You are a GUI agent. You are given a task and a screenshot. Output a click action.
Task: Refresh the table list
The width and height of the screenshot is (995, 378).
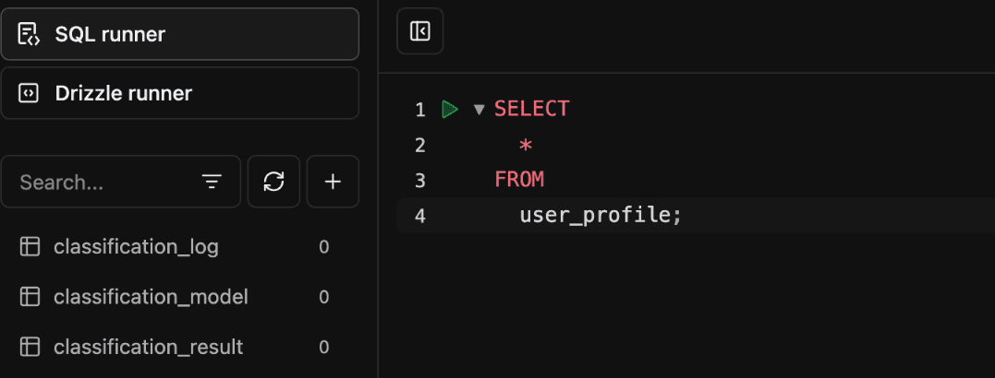(x=273, y=183)
